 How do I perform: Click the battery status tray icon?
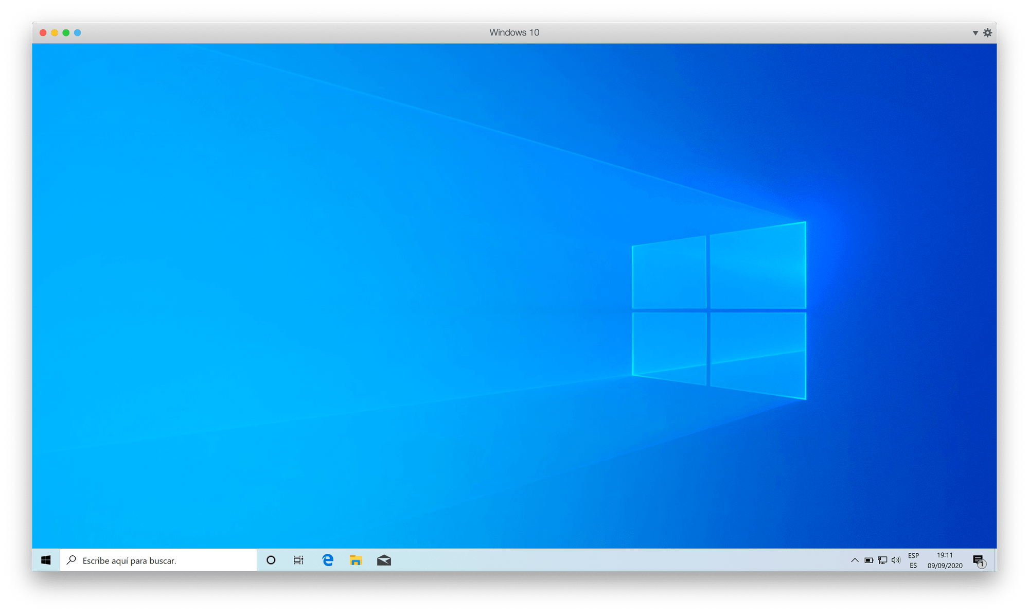point(868,560)
